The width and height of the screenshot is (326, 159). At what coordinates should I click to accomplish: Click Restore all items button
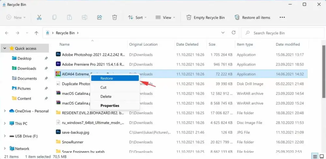point(252,18)
